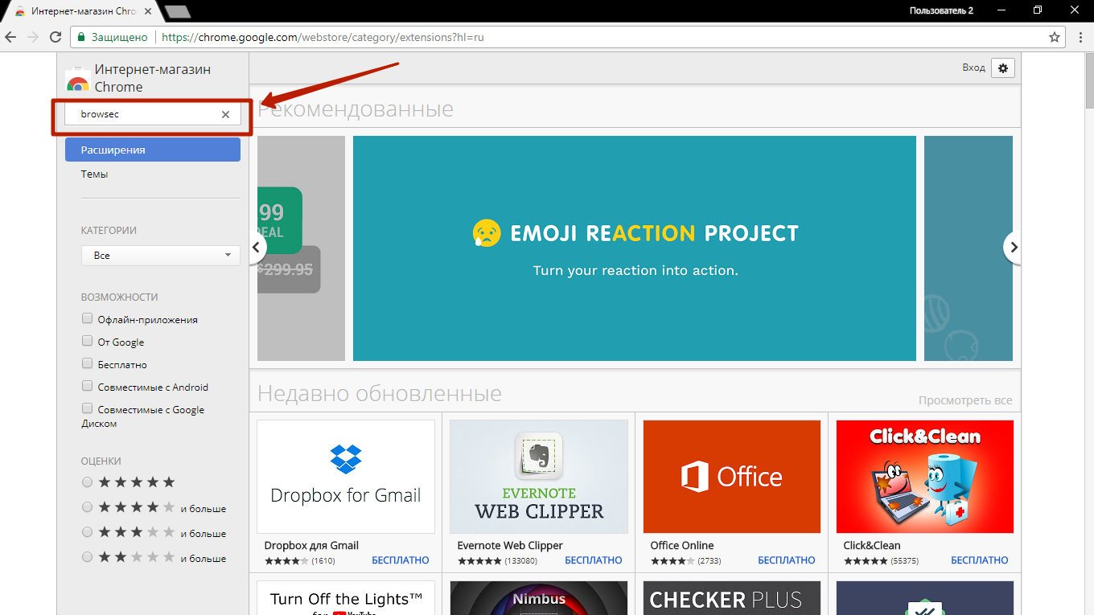
Task: Click the address bar URL
Action: coord(323,37)
